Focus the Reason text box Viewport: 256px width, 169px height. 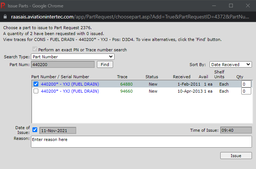[x=141, y=142]
